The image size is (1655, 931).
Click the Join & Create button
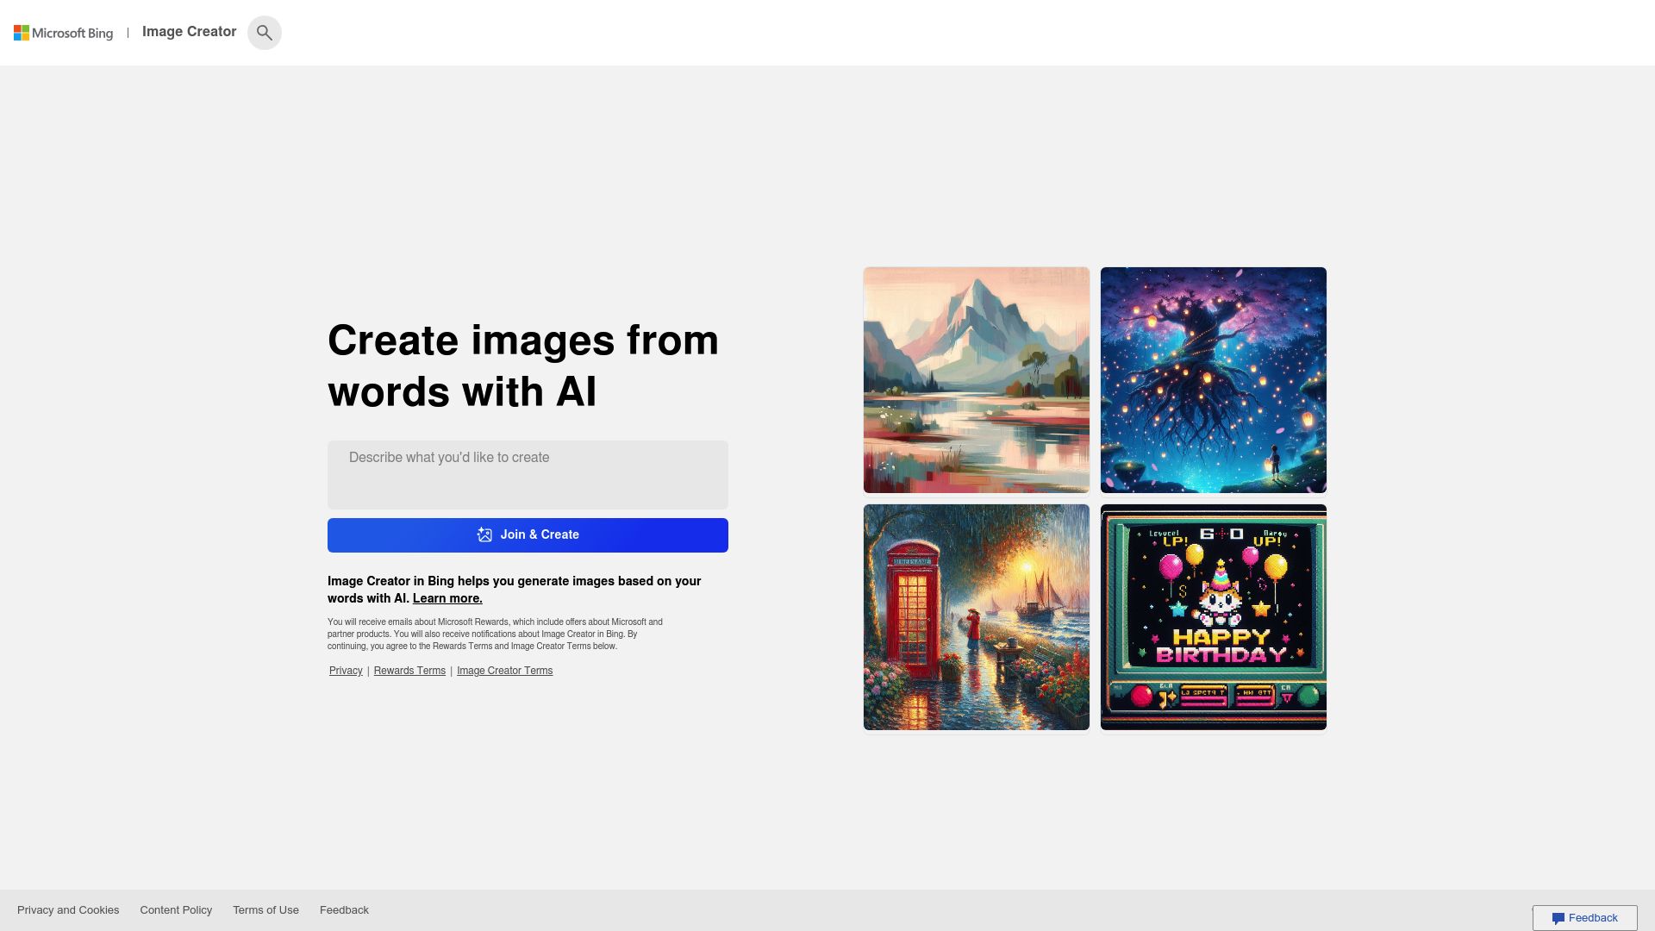(528, 534)
